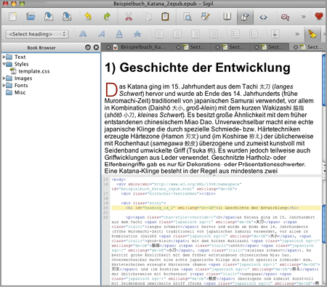Center the text alignment

[177, 34]
